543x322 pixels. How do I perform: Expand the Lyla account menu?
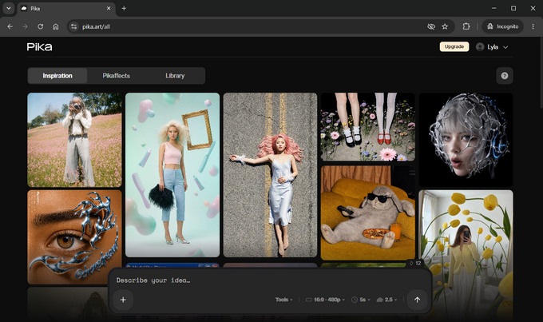492,47
